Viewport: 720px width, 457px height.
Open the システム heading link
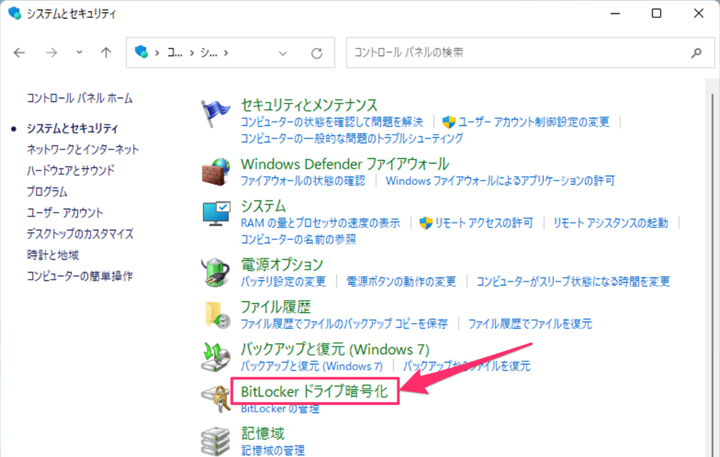pos(263,206)
